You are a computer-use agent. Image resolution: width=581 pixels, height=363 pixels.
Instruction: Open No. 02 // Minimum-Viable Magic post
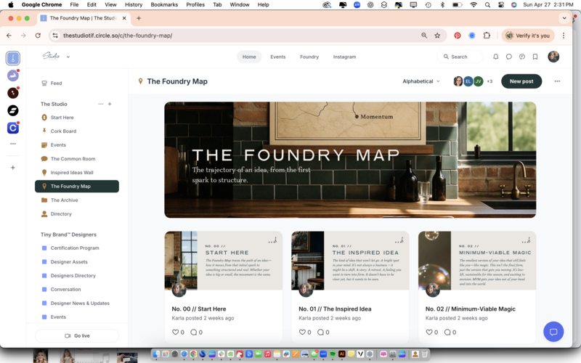click(470, 309)
